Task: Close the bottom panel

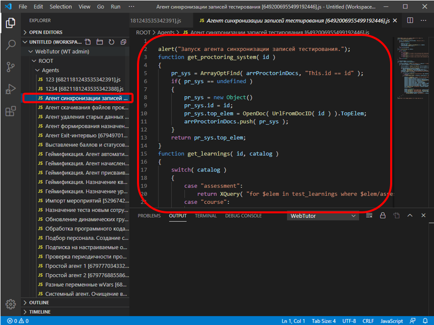Action: 424,215
